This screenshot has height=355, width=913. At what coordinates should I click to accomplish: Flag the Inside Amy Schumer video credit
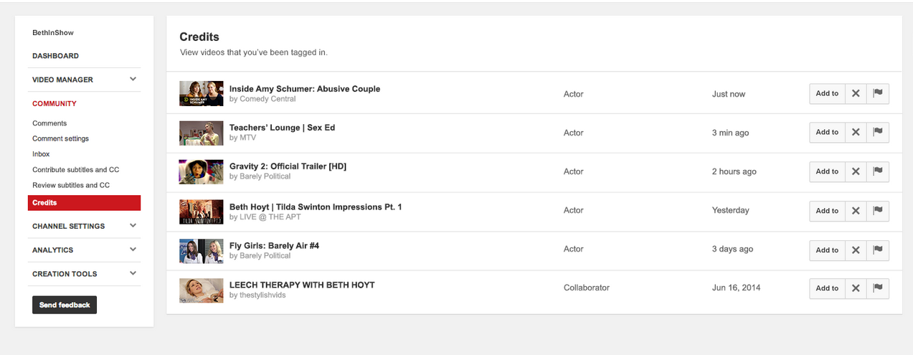(877, 93)
